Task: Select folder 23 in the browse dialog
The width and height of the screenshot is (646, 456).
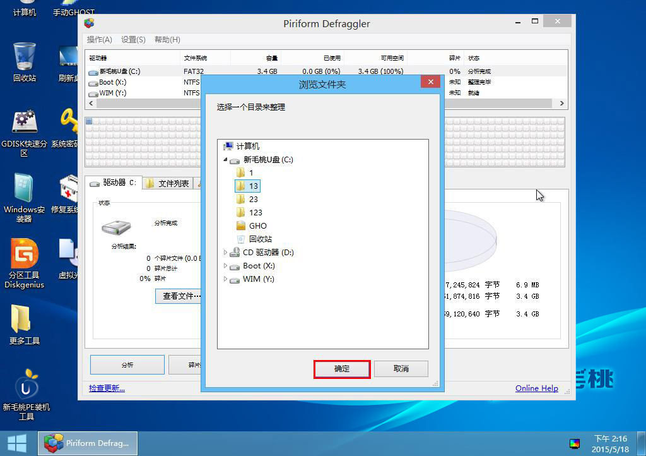Action: point(254,199)
